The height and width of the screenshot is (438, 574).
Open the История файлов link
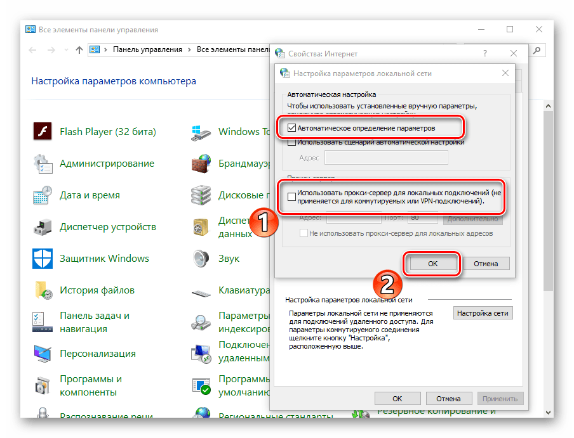97,290
